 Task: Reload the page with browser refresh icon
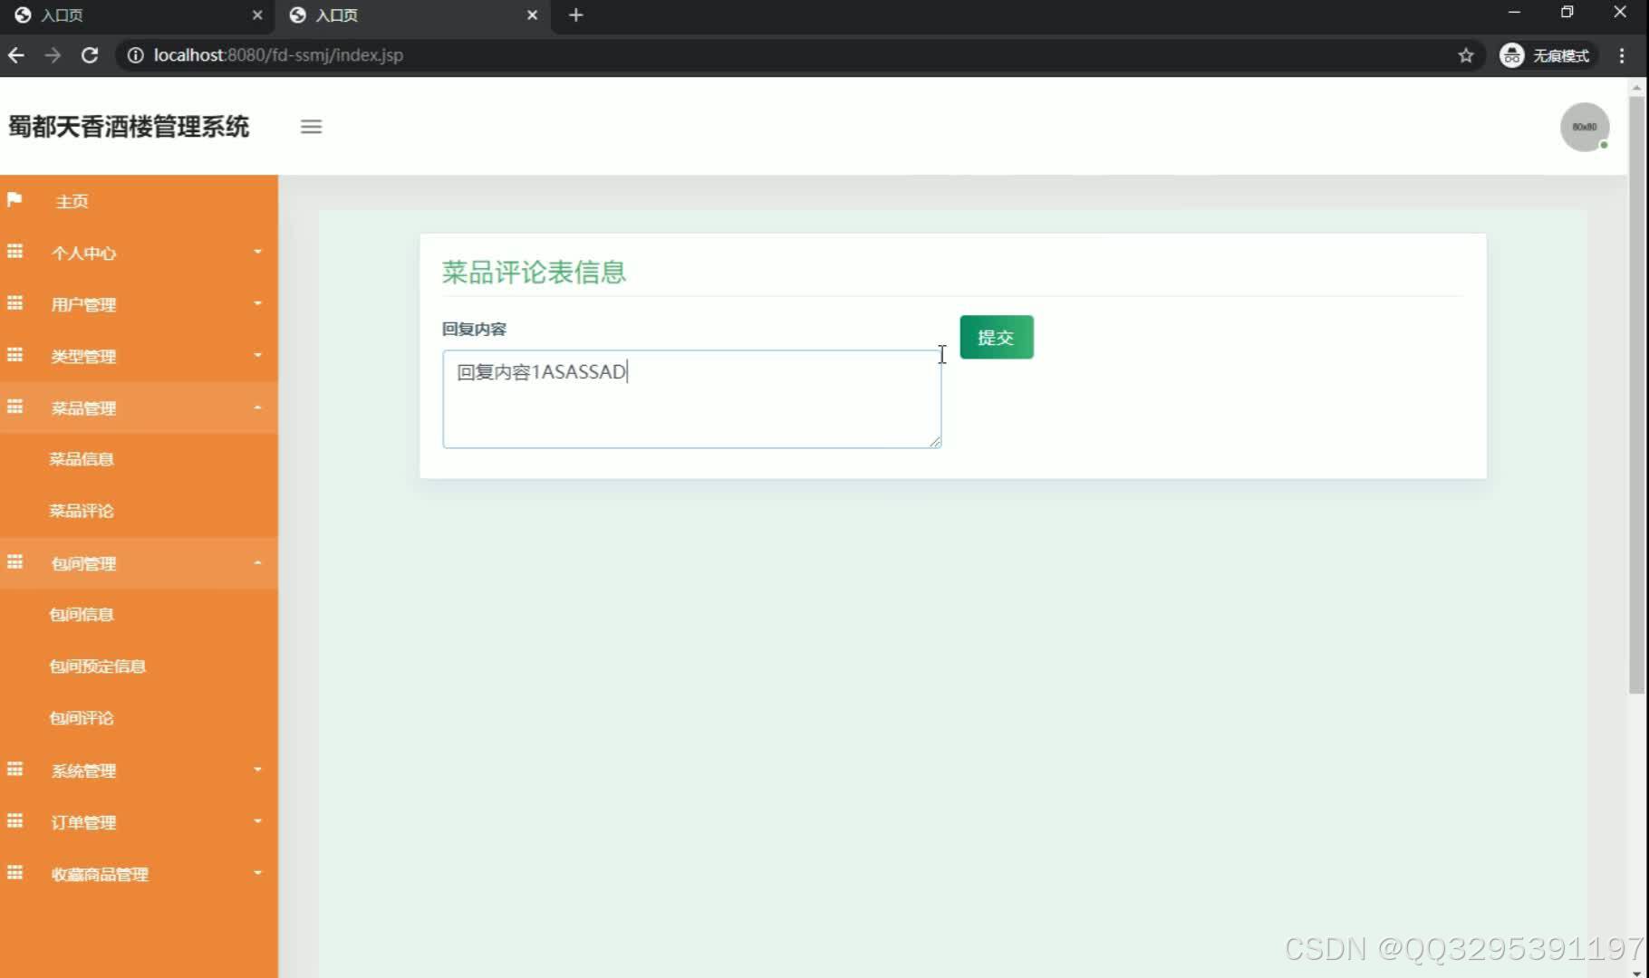point(89,55)
